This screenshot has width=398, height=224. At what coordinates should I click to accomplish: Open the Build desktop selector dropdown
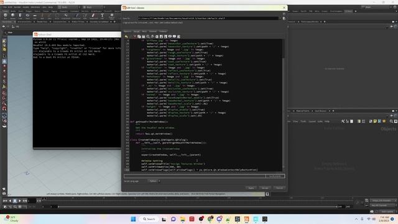(68, 7)
